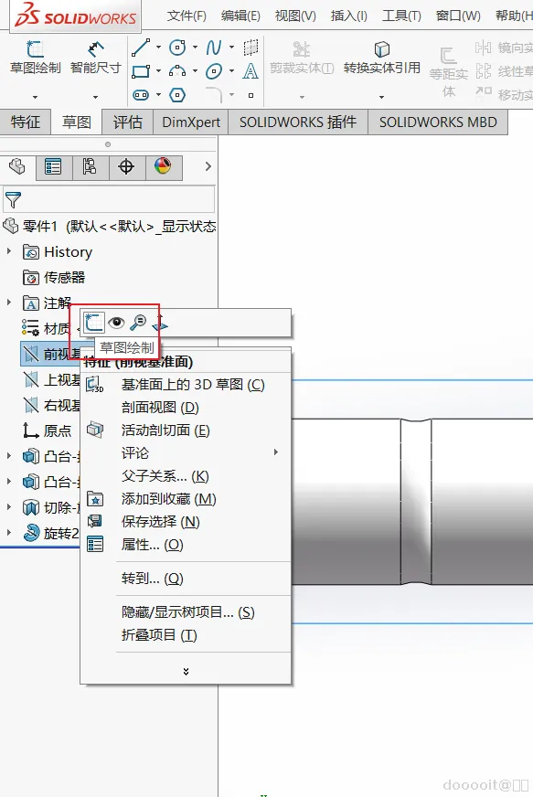This screenshot has width=533, height=797.
Task: Open the DisplayManager color sphere tab
Action: pos(163,165)
